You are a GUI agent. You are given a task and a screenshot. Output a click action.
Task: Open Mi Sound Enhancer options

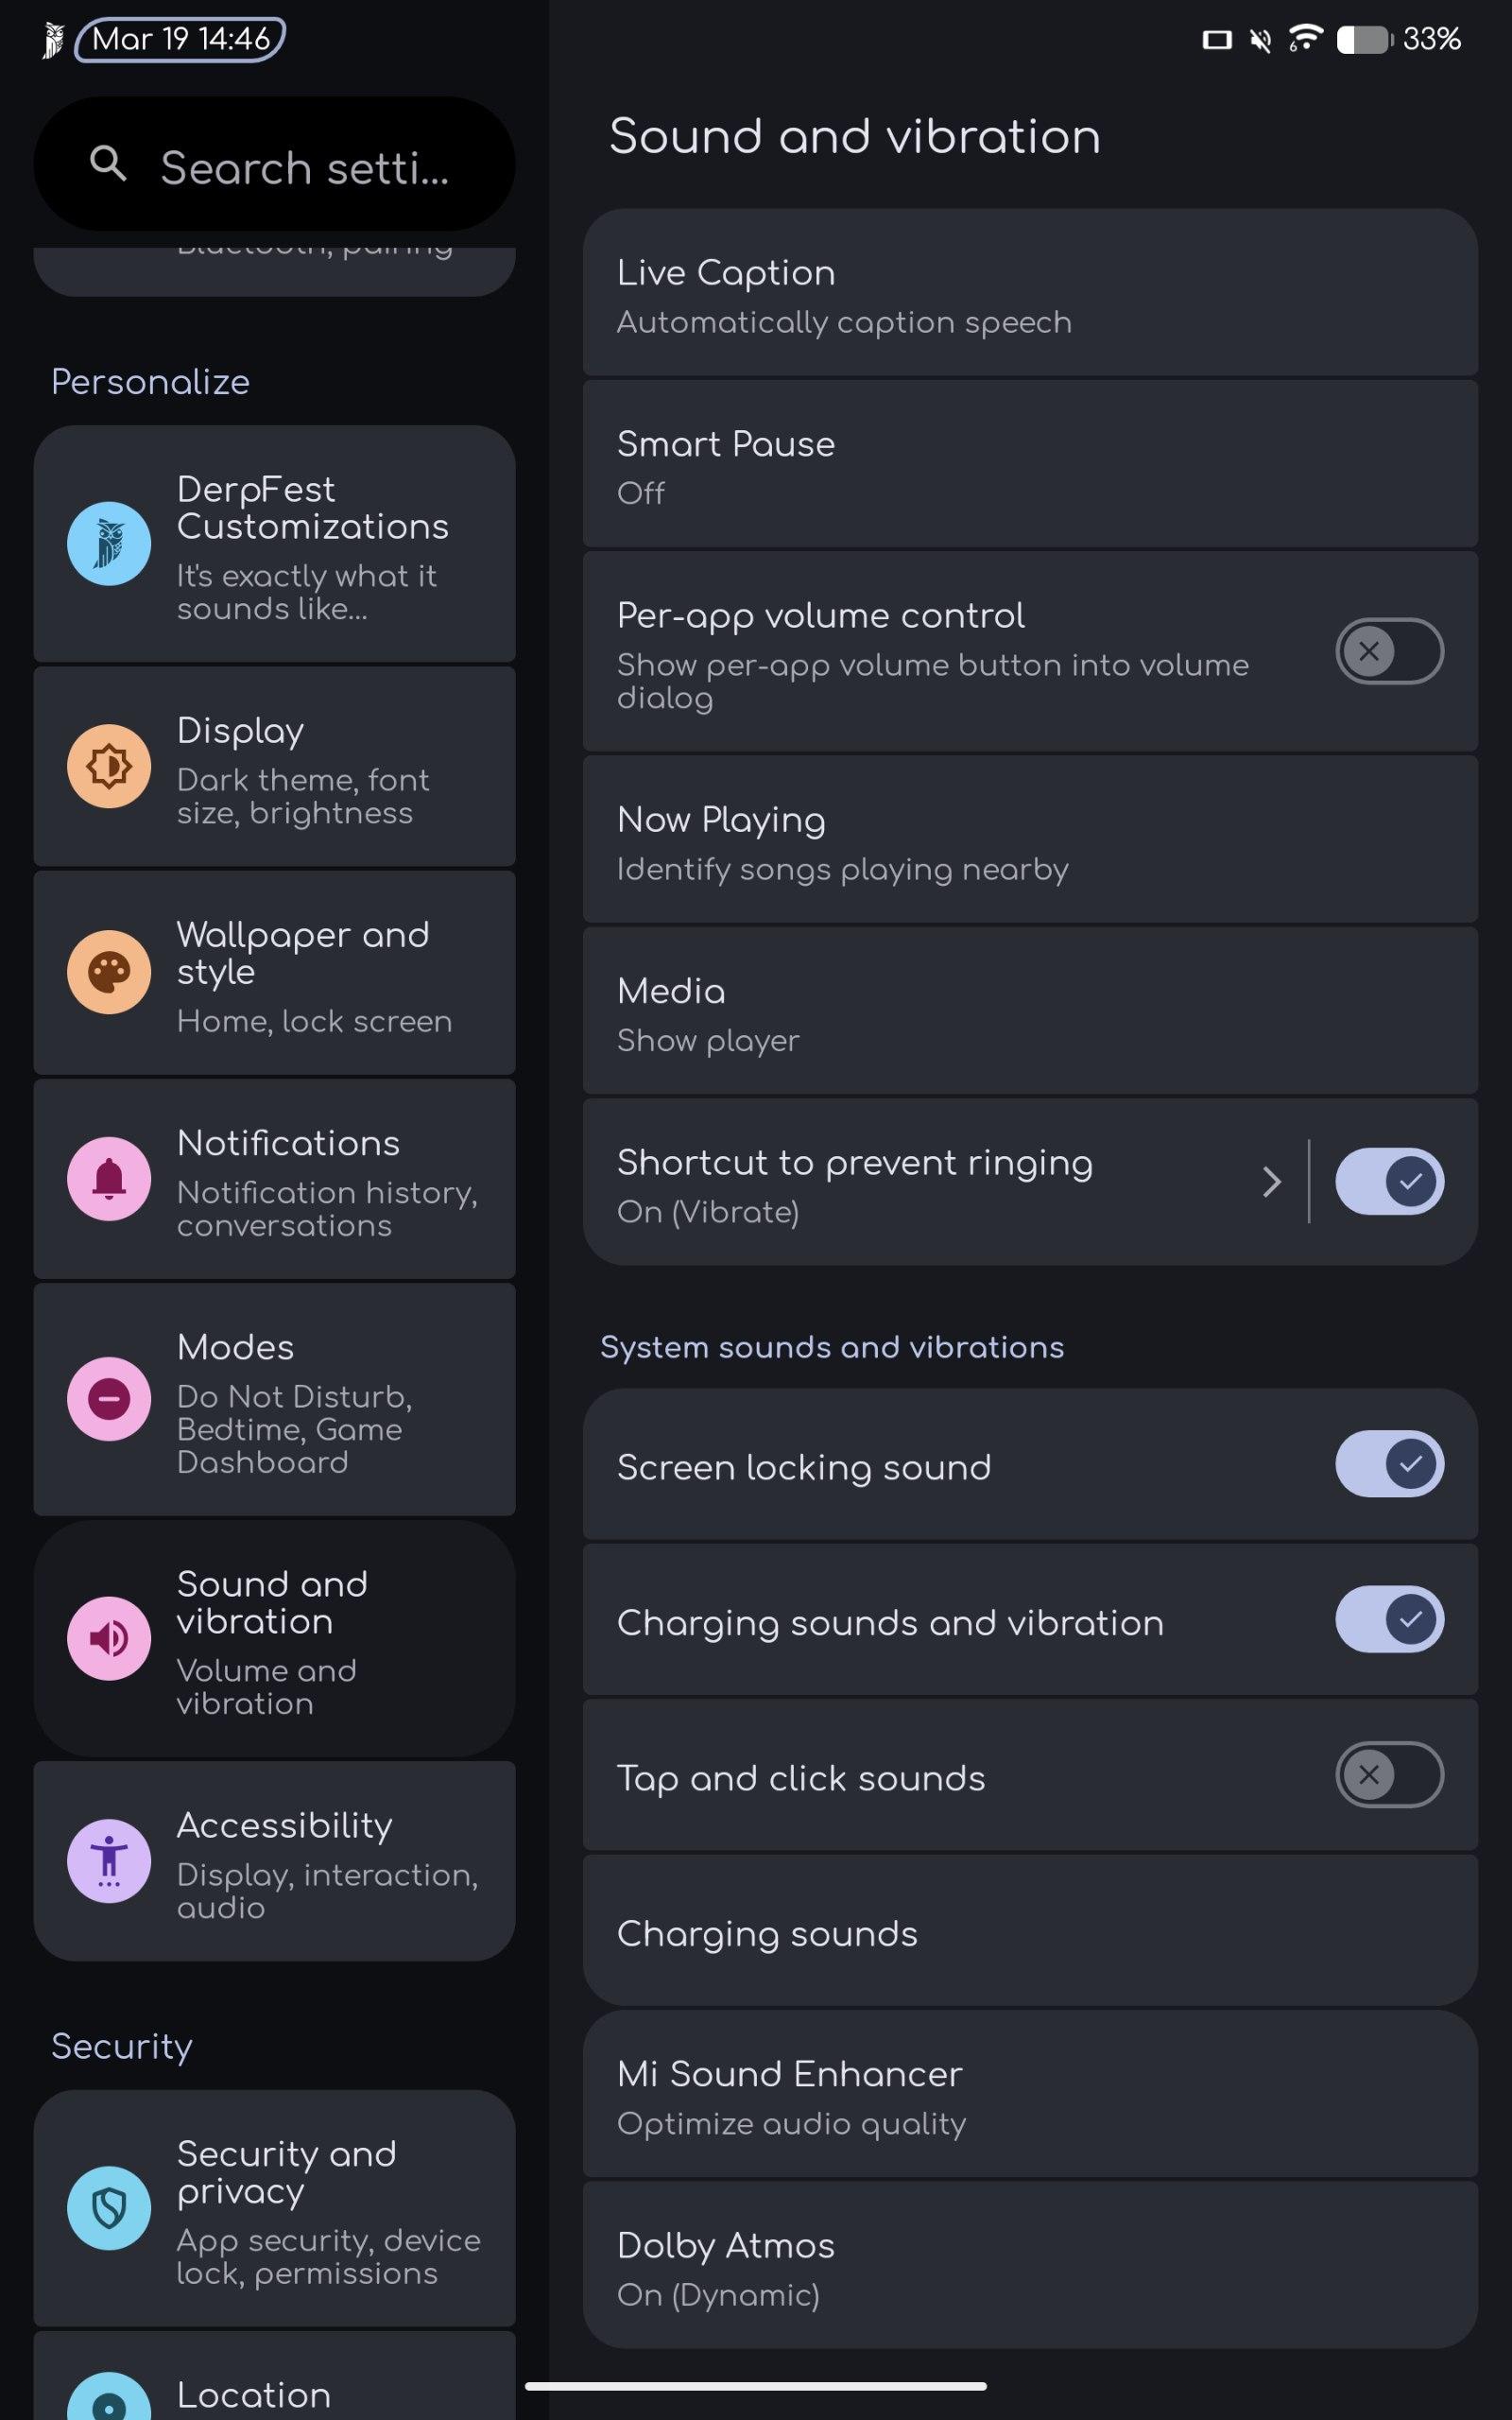(x=1029, y=2096)
